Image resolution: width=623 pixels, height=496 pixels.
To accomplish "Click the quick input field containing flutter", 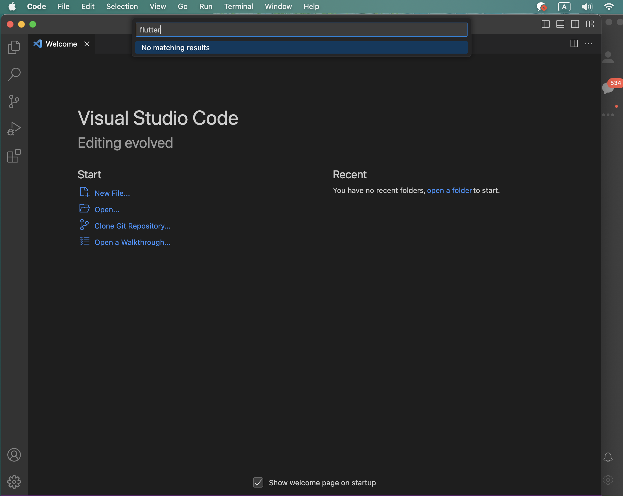I will point(301,30).
